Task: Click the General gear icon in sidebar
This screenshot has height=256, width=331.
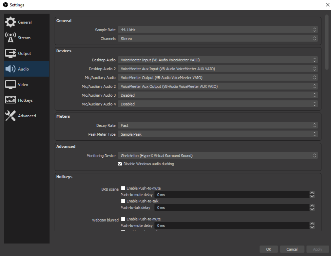Action: tap(10, 22)
